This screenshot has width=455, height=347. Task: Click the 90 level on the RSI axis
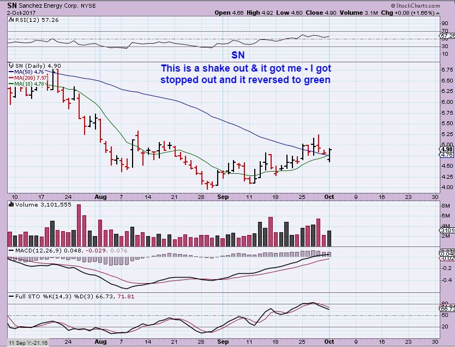click(445, 23)
